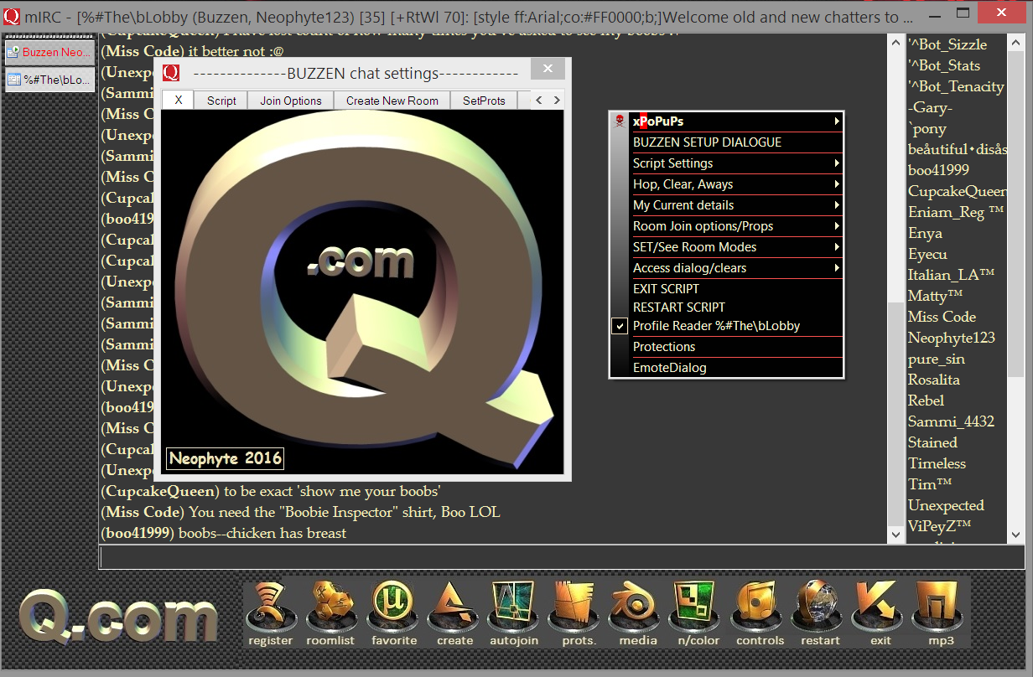Select `pony in the nickname list
Image resolution: width=1033 pixels, height=677 pixels.
(927, 128)
